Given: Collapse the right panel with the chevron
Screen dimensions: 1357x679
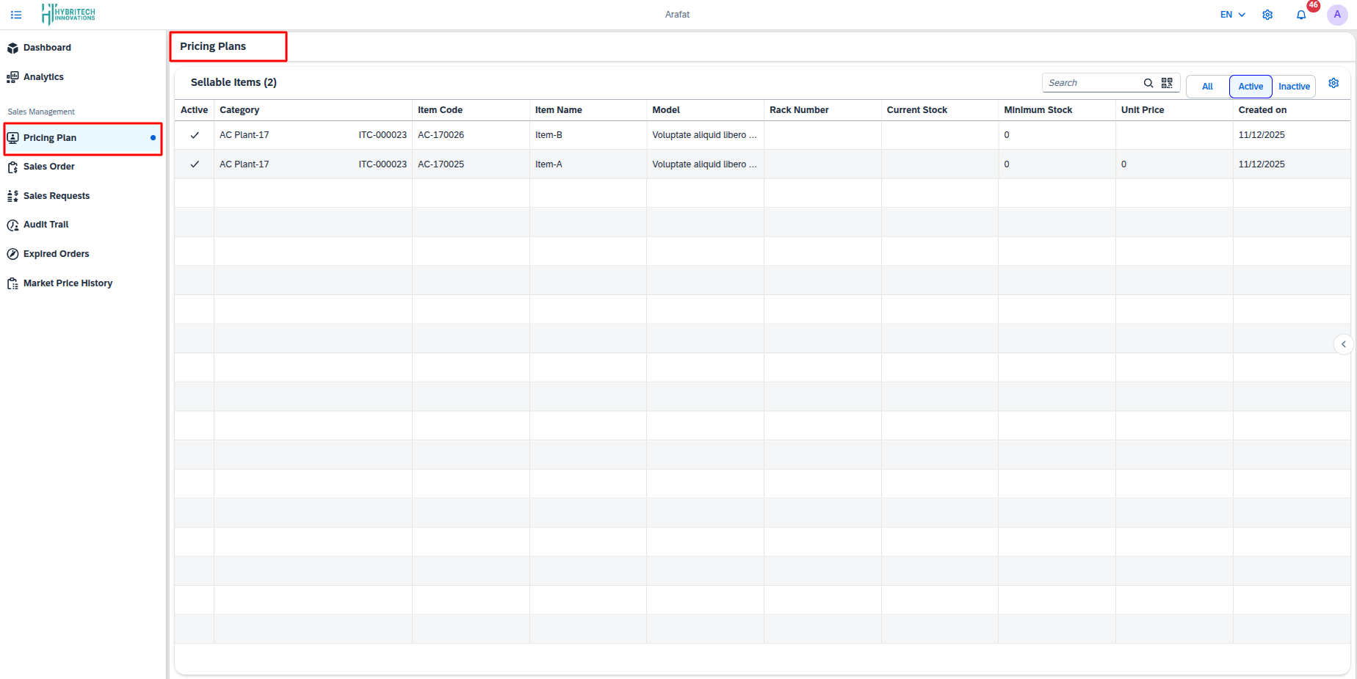Looking at the screenshot, I should [1344, 344].
